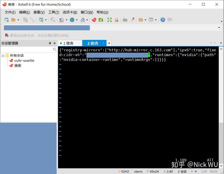Click session manager search magnifier icon
Viewport: 224px width, 174px height.
pyautogui.click(x=55, y=50)
